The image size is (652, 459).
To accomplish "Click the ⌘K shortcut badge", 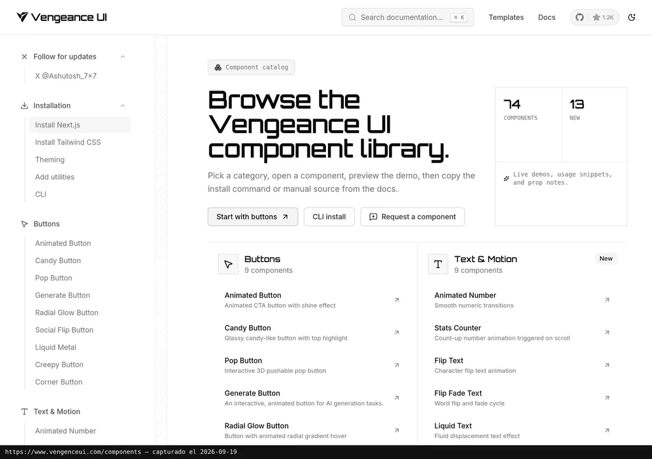I will click(x=459, y=17).
